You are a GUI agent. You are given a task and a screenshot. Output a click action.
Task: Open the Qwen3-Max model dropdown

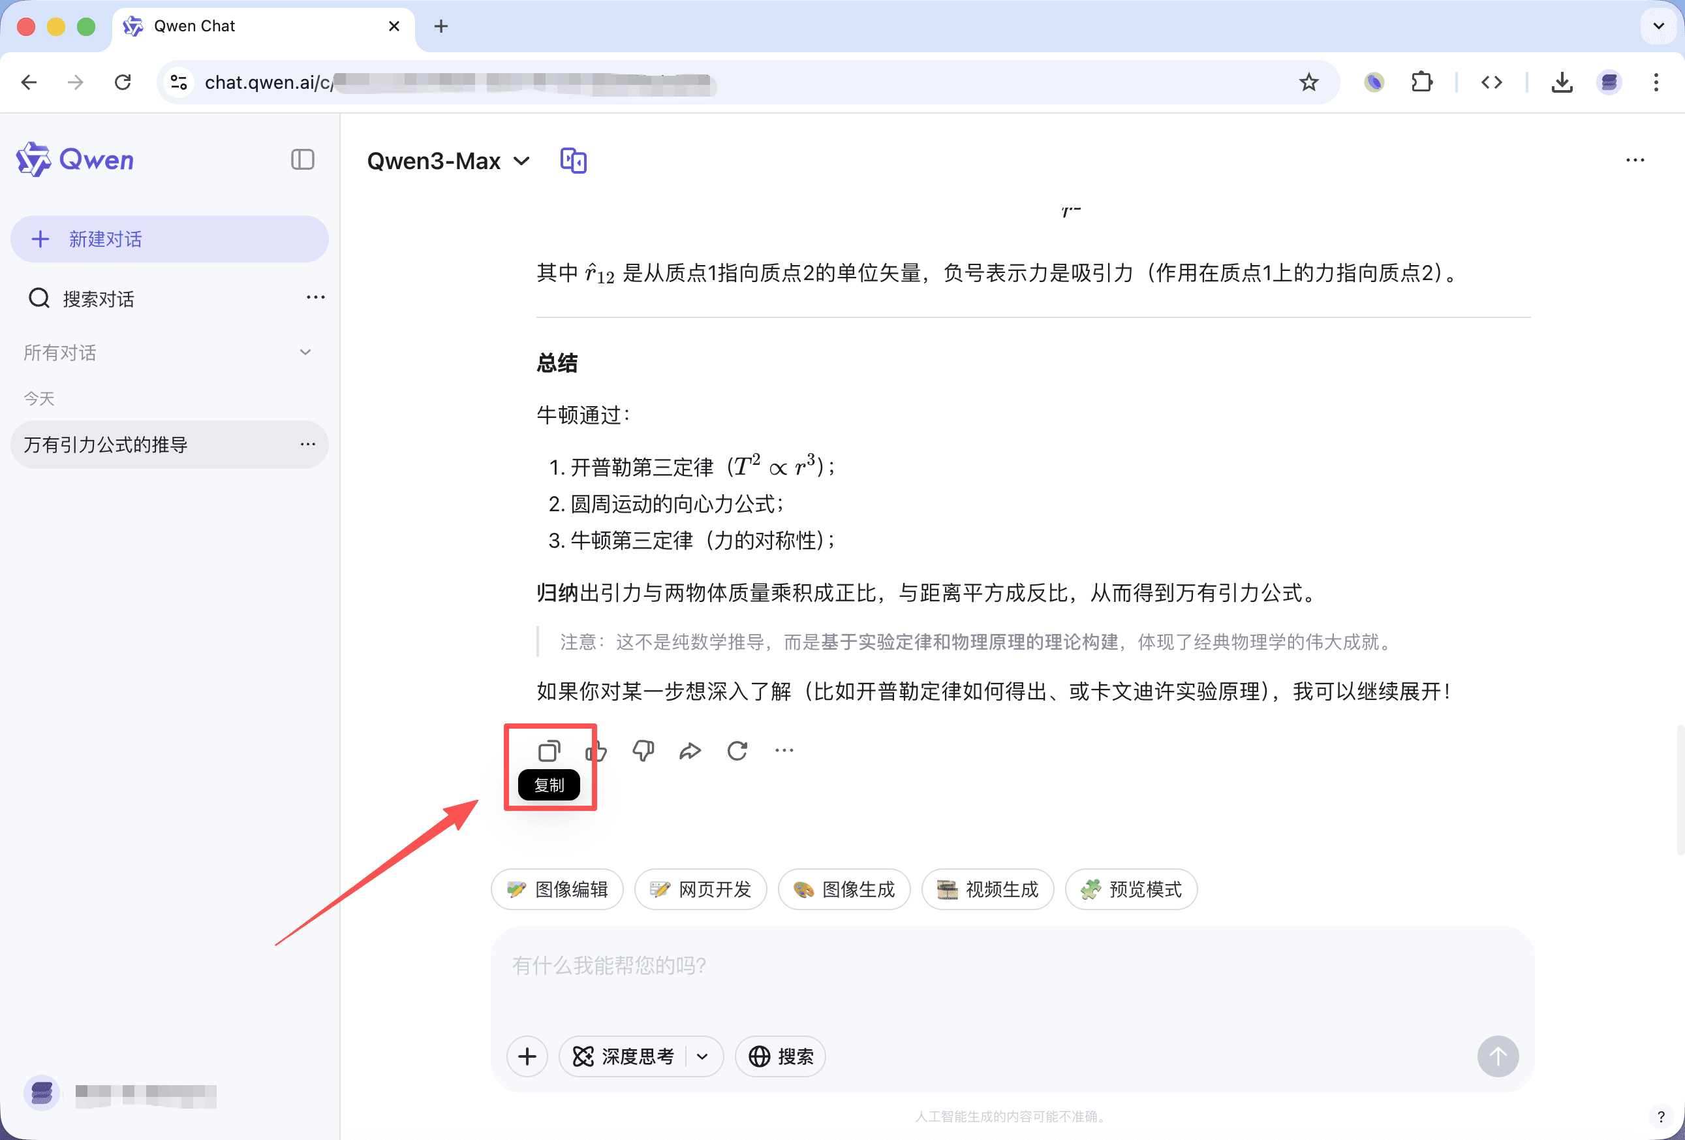pos(448,160)
